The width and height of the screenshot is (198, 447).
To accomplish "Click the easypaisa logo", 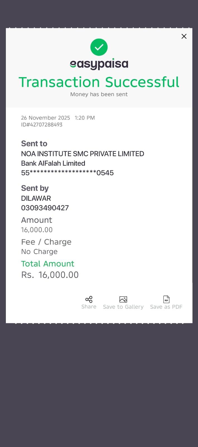I will [99, 64].
